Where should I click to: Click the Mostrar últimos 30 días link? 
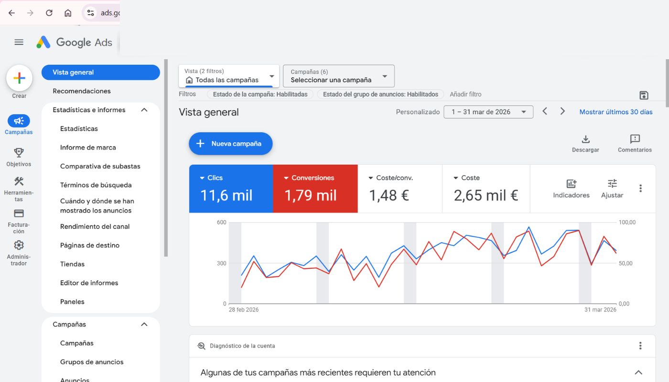[x=615, y=112]
